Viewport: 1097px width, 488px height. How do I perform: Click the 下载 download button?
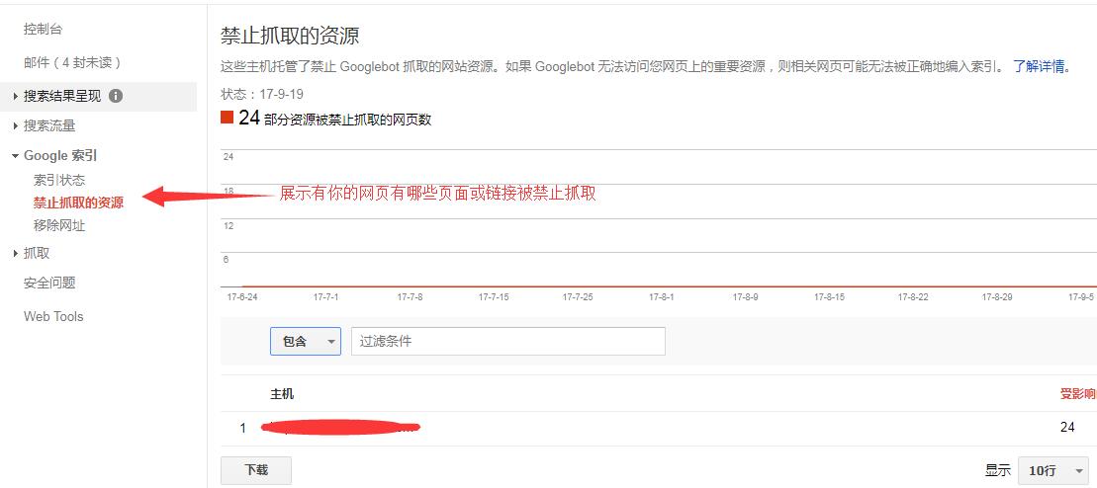pos(256,470)
